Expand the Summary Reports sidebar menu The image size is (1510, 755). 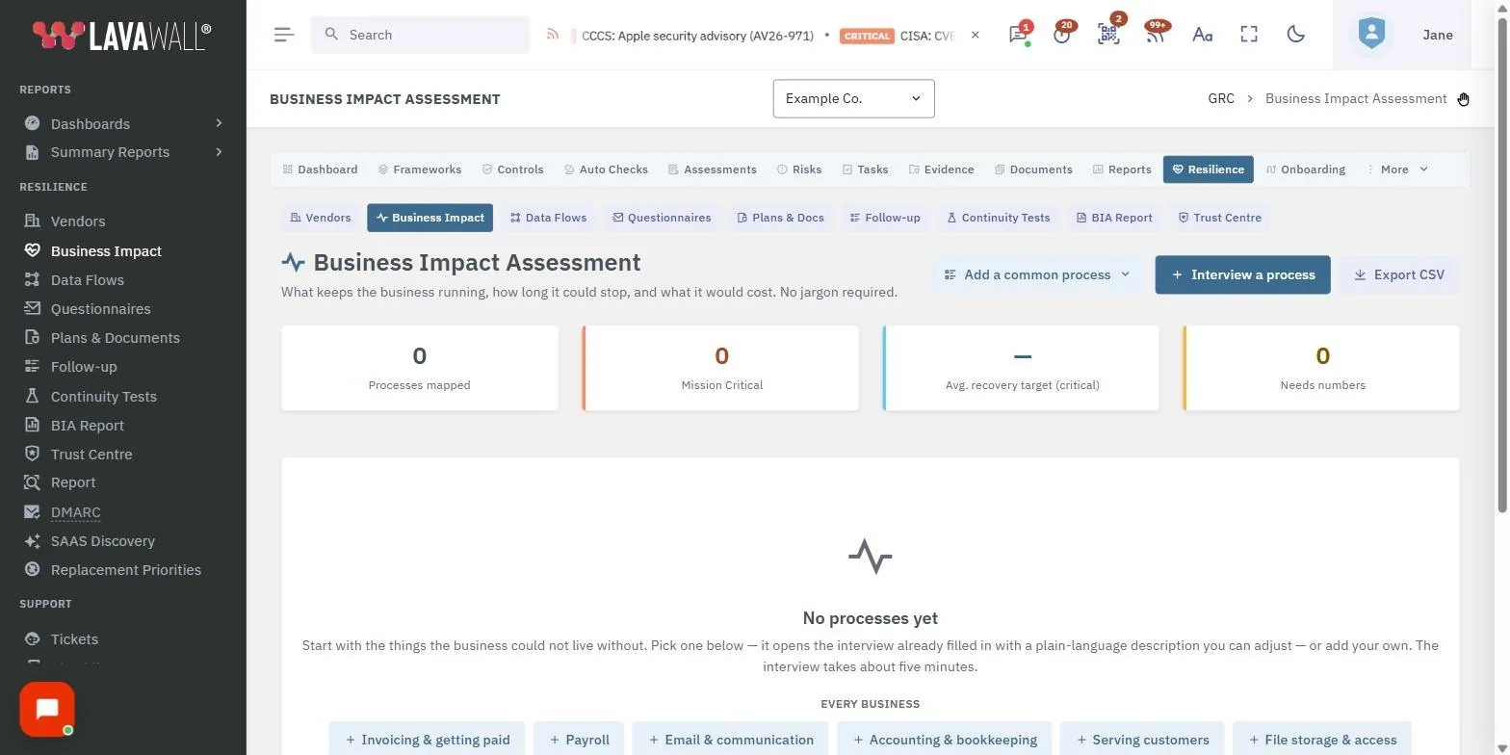[x=123, y=152]
